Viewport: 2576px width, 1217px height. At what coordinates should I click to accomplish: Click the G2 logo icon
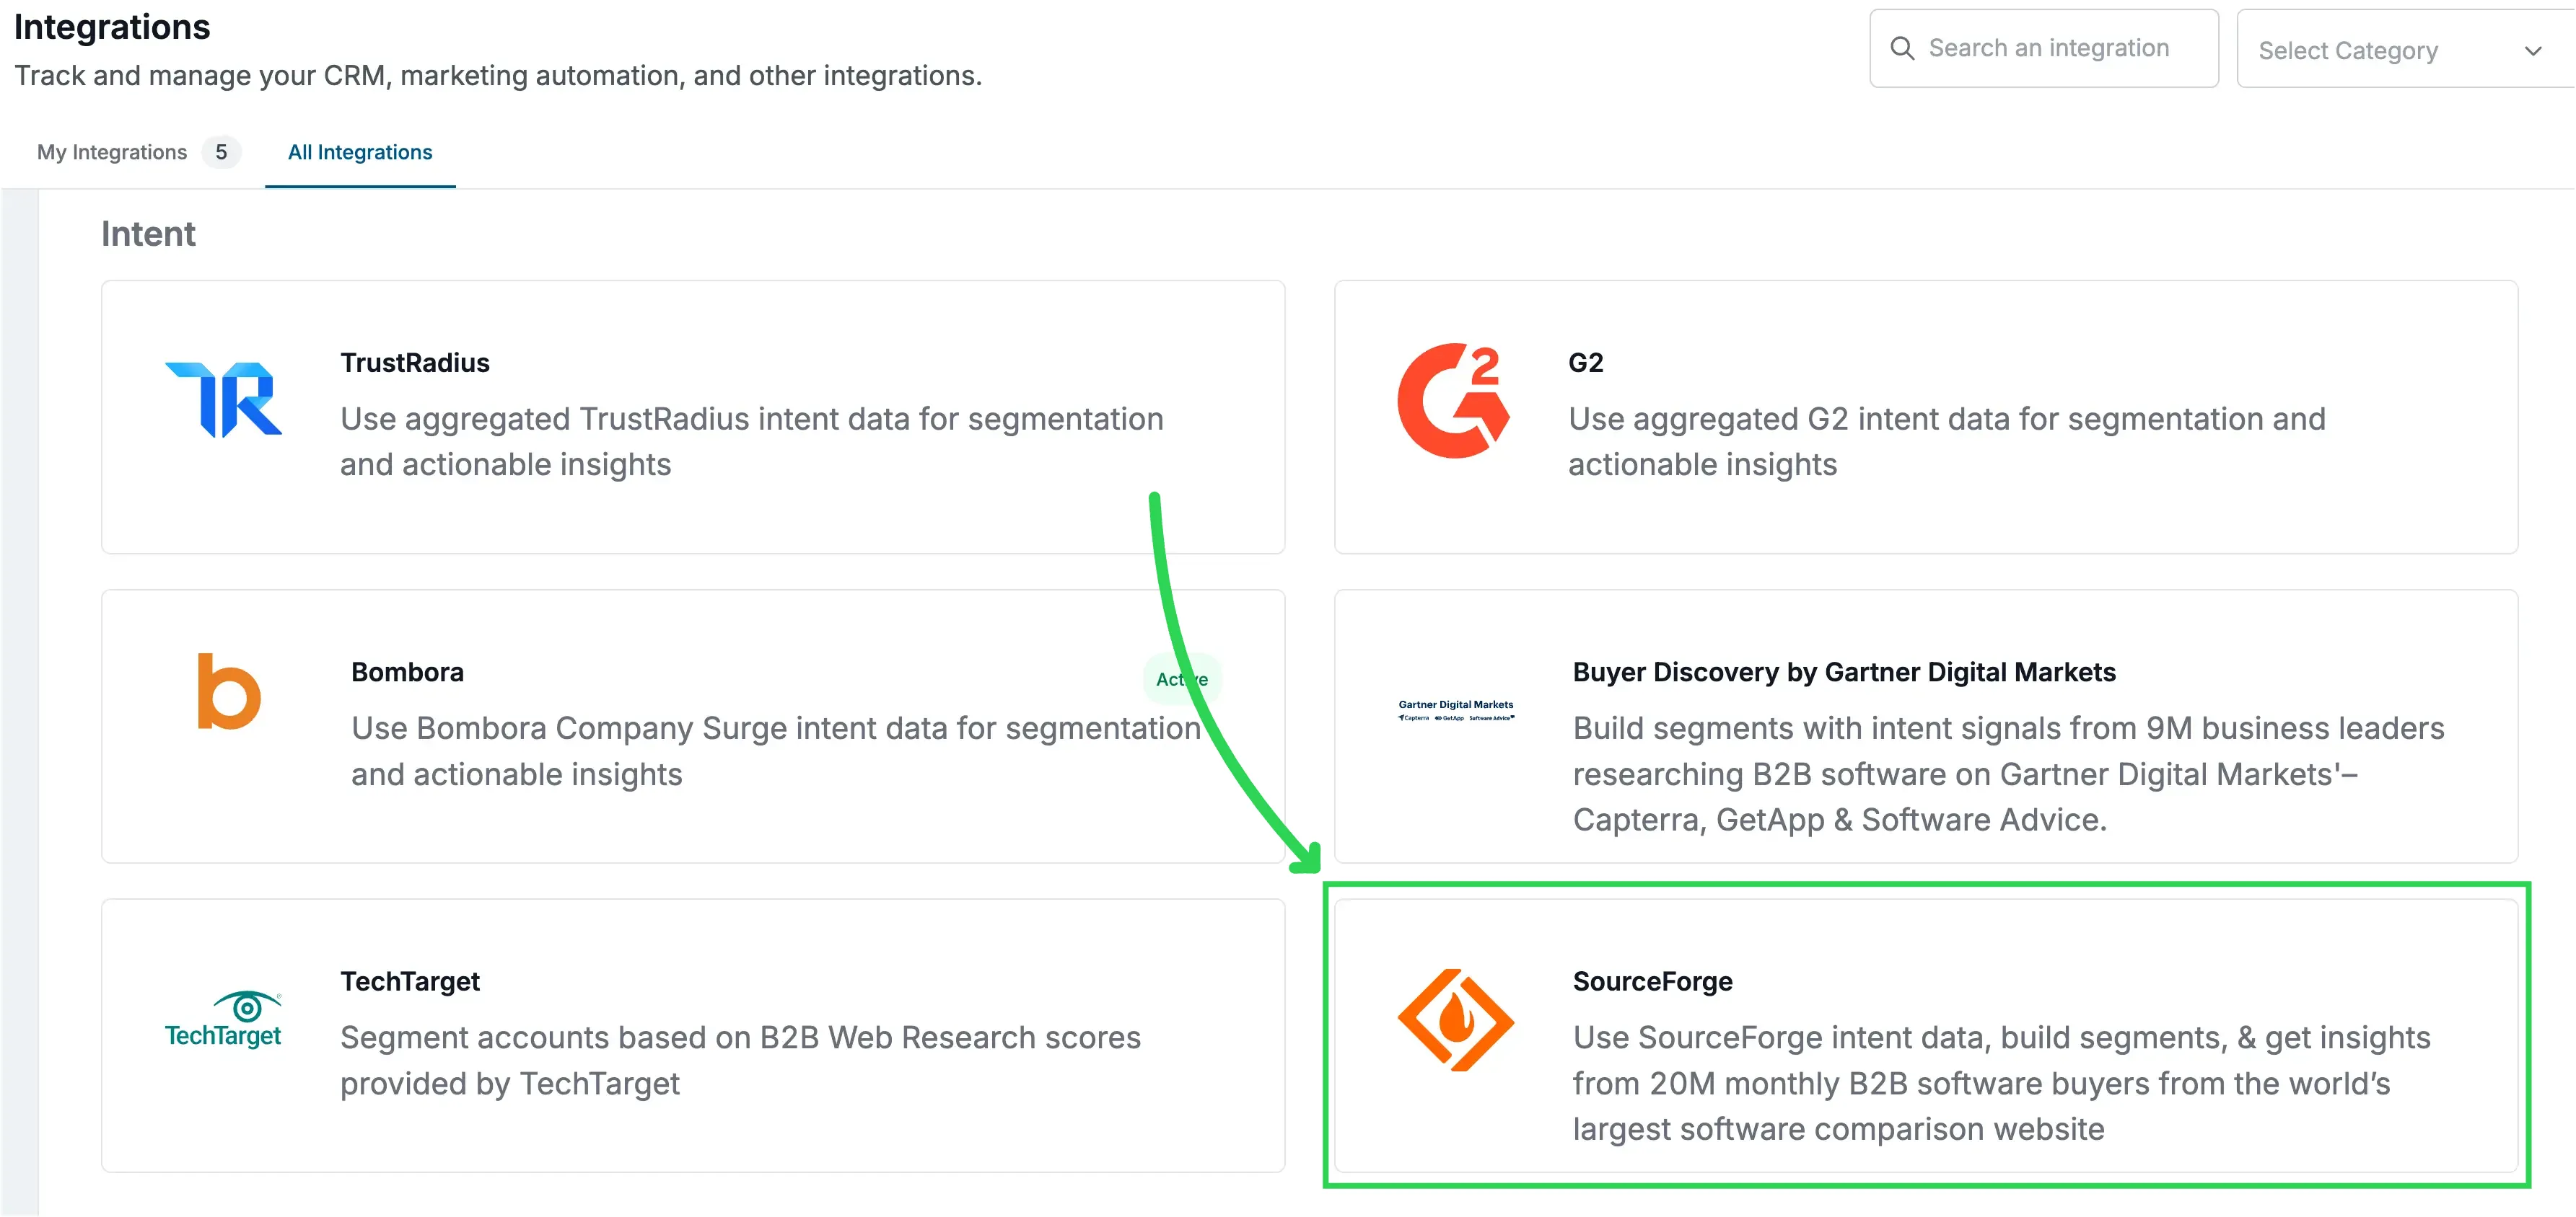click(x=1454, y=399)
